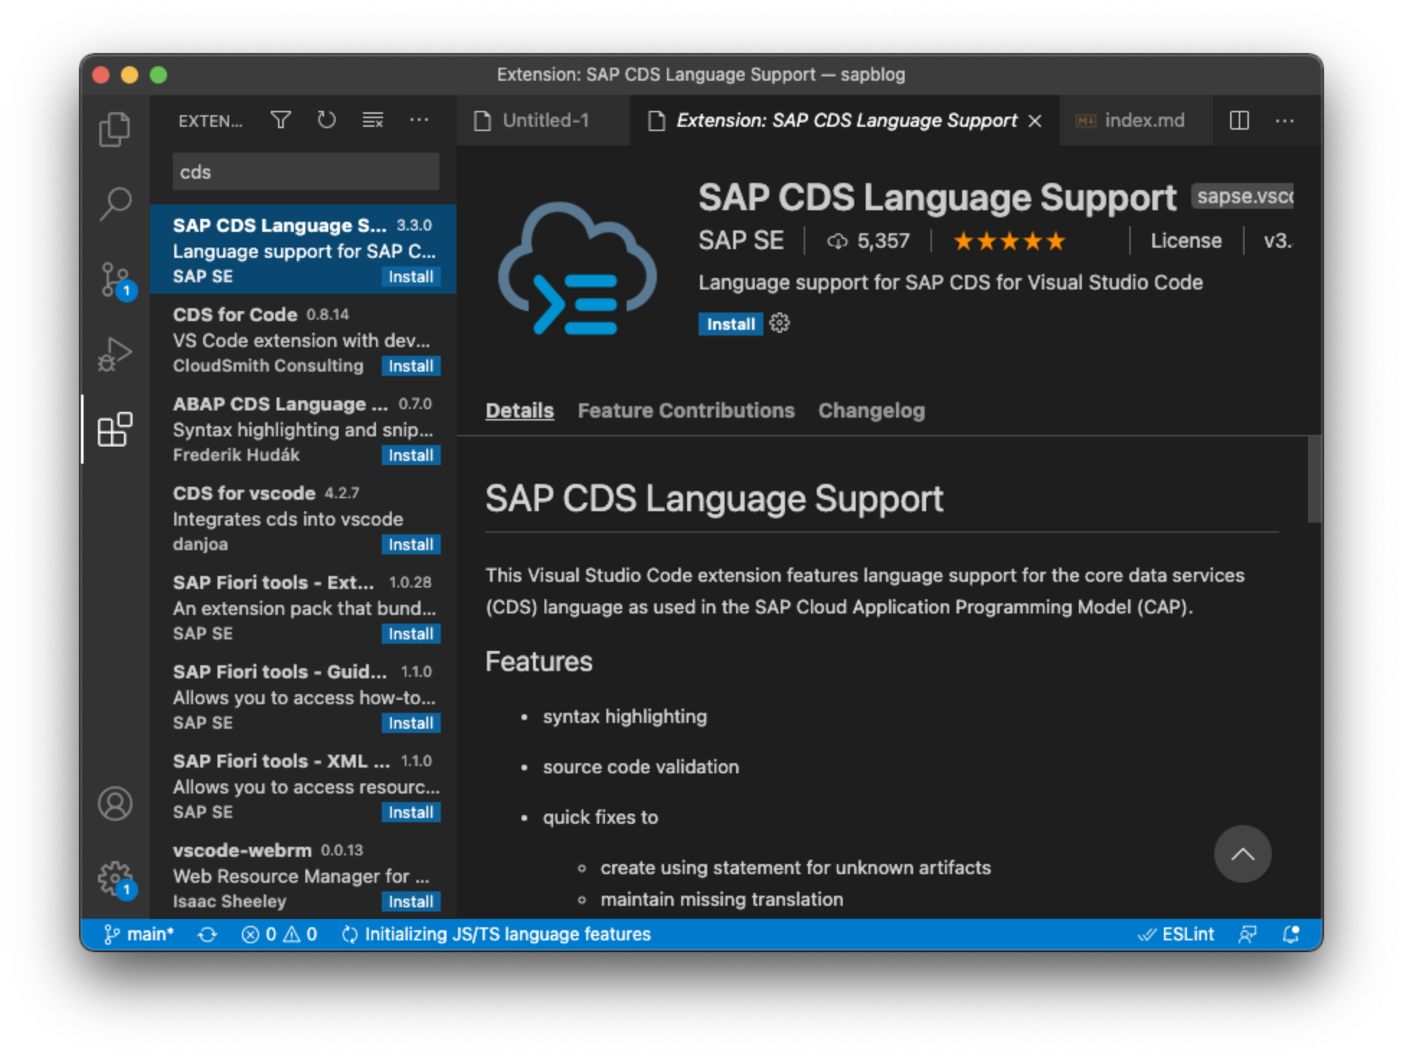Image resolution: width=1403 pixels, height=1057 pixels.
Task: Install CDS for vscode by danjoa
Action: (x=411, y=544)
